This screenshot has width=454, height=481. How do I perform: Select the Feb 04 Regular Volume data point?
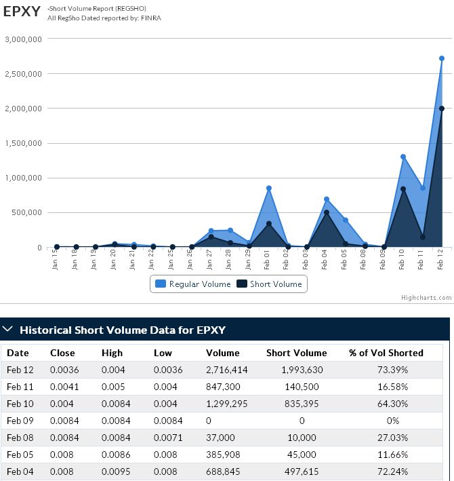[327, 199]
